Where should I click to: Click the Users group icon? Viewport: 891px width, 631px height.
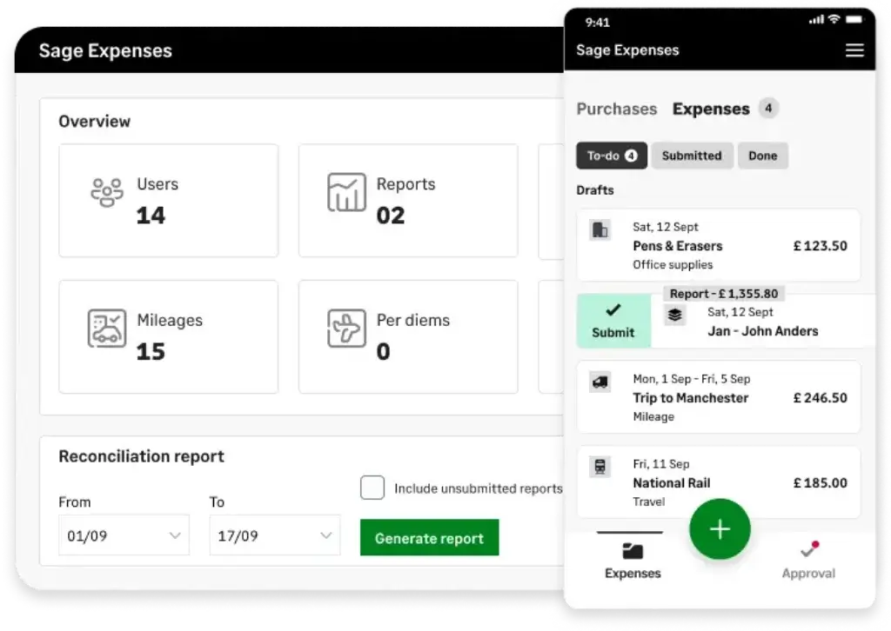click(107, 193)
